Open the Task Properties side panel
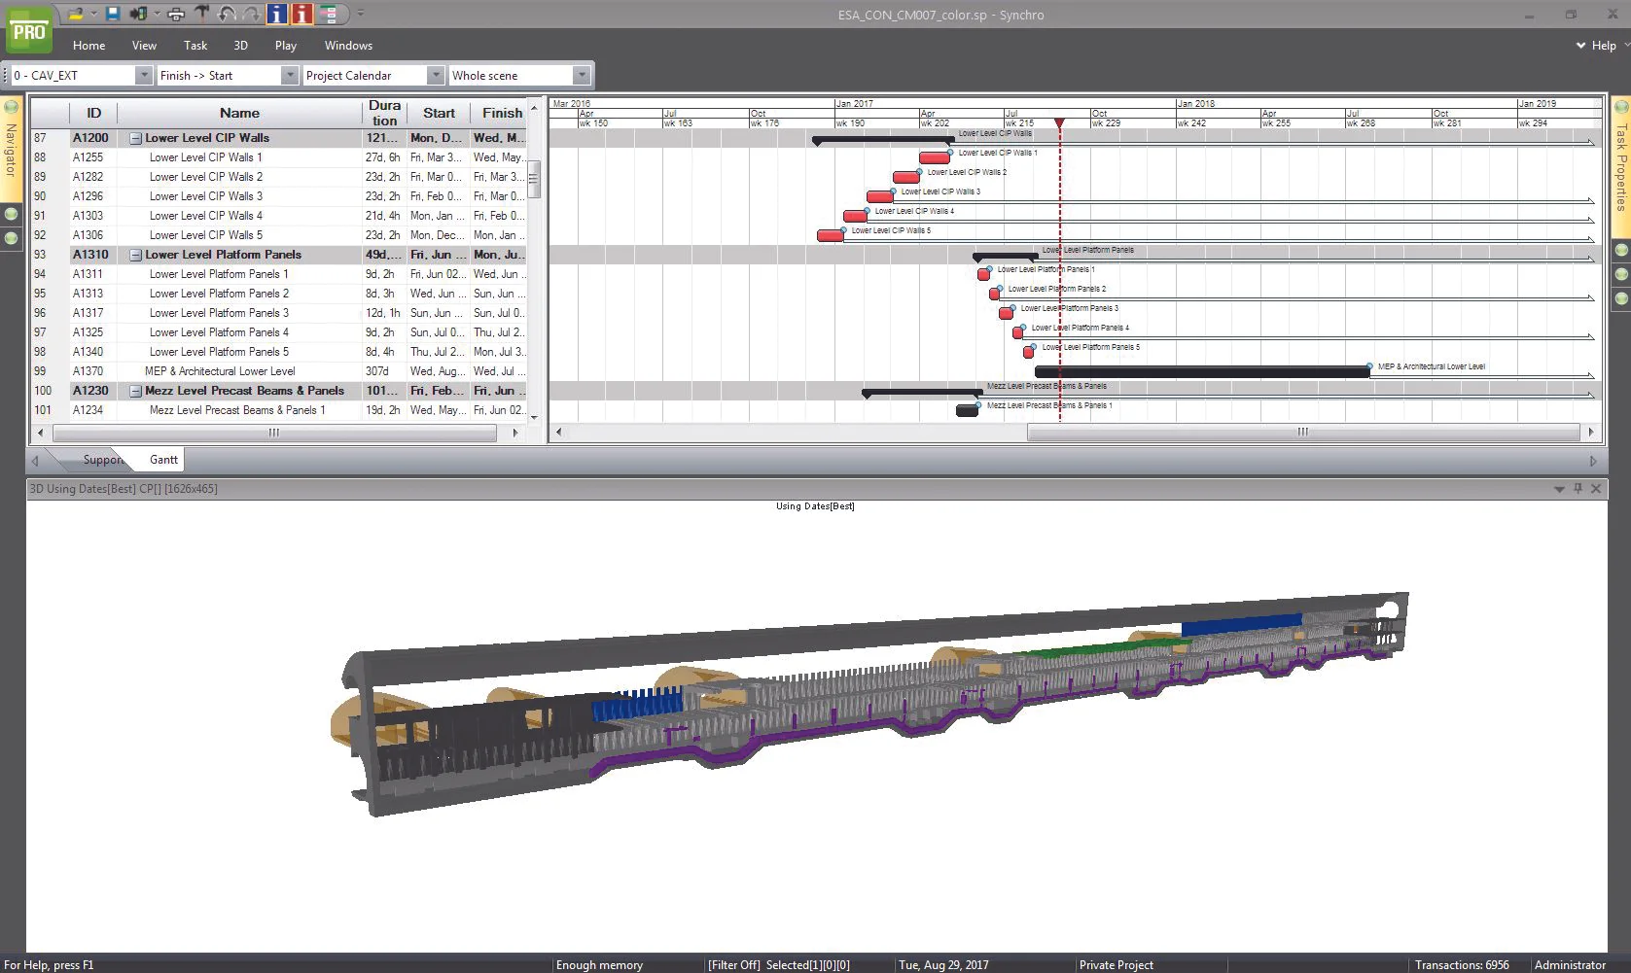1631x973 pixels. tap(1621, 167)
